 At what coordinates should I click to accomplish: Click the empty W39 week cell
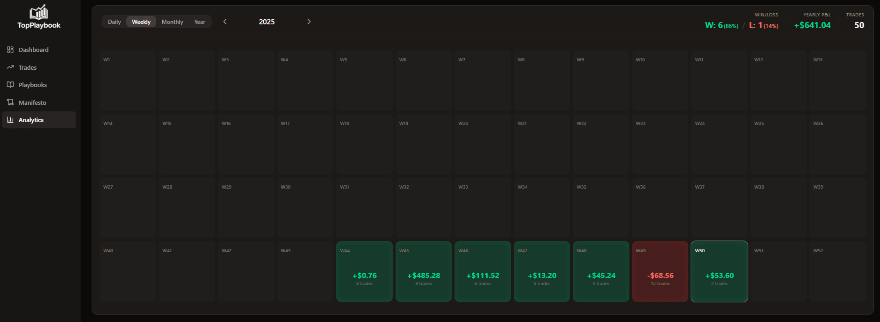click(x=838, y=208)
